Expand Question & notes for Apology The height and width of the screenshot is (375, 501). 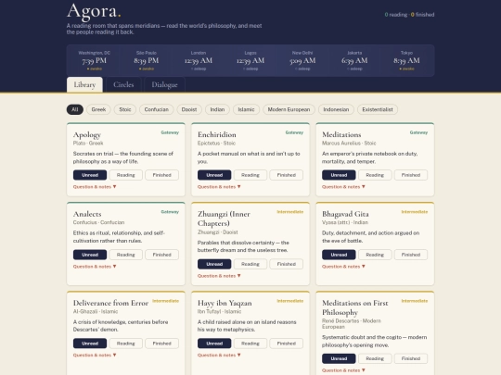pos(95,187)
